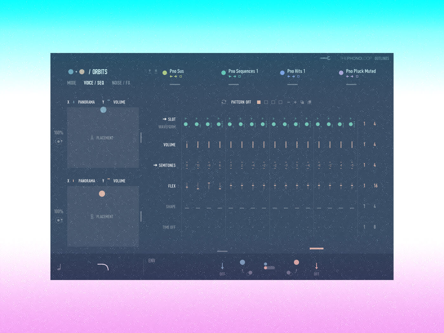The width and height of the screenshot is (444, 333).
Task: Select the green Pno Sus voice dot
Action: 165,73
